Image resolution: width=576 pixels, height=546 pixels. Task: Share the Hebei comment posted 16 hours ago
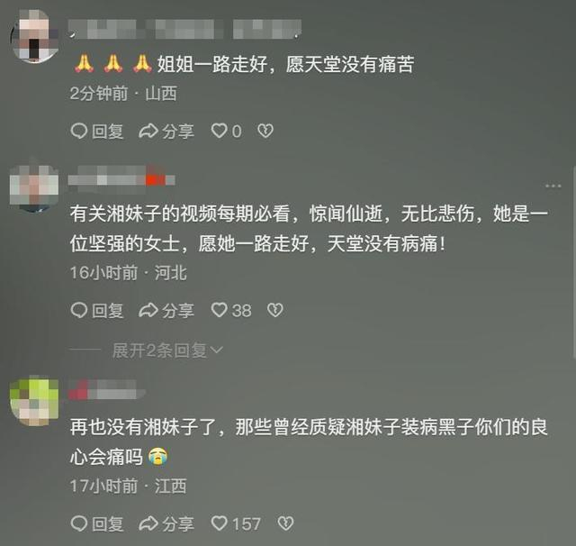pos(166,311)
